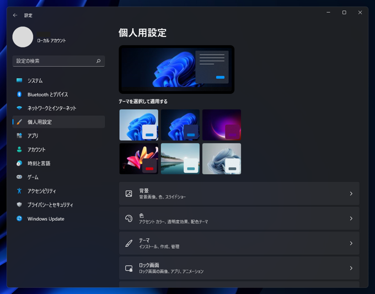Open ロック画面 settings
Viewport: 375px width, 294px height.
pos(239,268)
